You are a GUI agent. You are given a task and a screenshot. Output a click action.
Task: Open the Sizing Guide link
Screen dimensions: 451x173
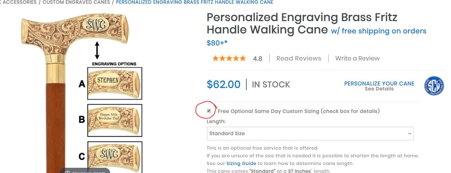tap(241, 163)
